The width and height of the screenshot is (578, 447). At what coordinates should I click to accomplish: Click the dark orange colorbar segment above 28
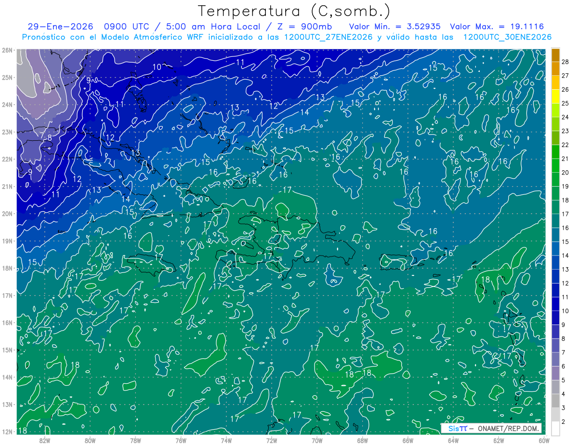pos(555,55)
